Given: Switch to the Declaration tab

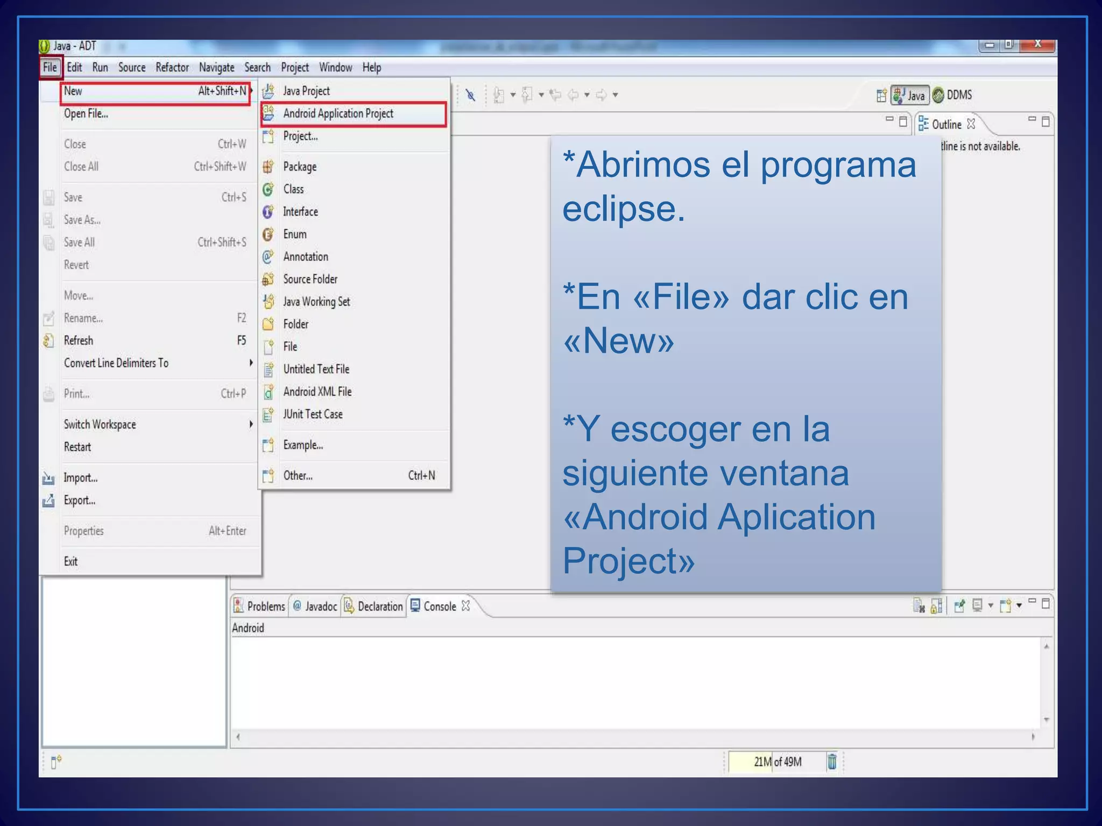Looking at the screenshot, I should point(373,606).
